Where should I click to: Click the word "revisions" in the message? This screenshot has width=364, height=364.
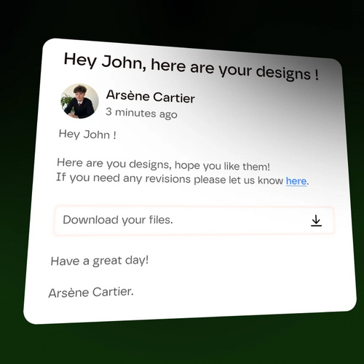pos(167,179)
